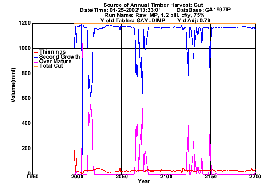The height and width of the screenshot is (188, 275).
Task: Click the Thinnings legend entry
Action: [53, 52]
